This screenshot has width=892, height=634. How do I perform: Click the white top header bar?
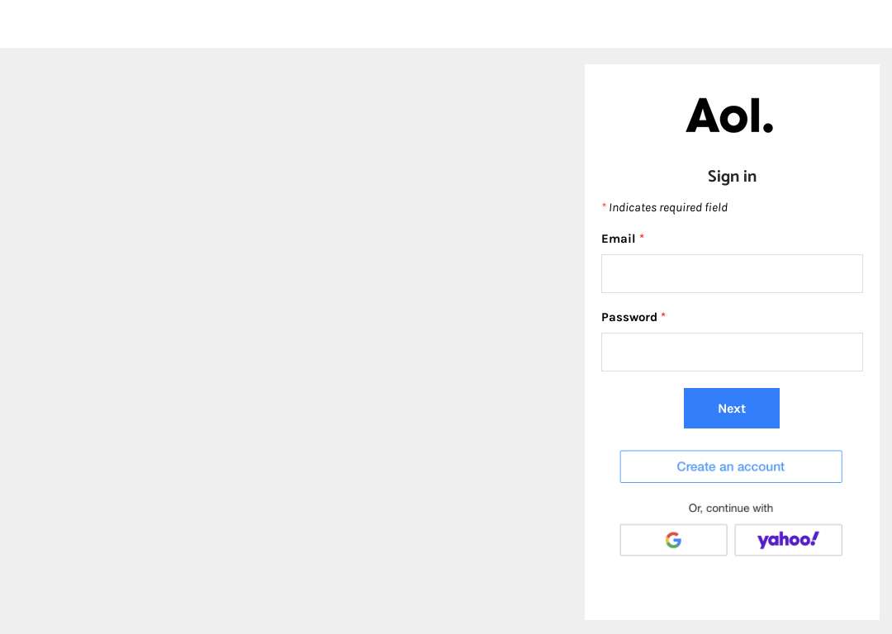[446, 24]
